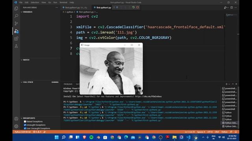The height and width of the screenshot is (141, 252).
Task: Click UTF-8 encoding in the status bar
Action: [210, 132]
